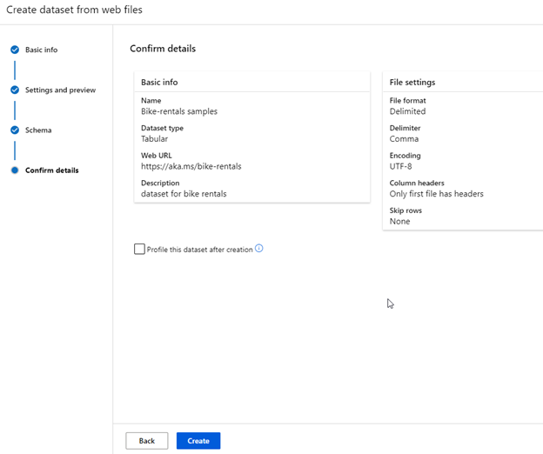This screenshot has height=454, width=543.
Task: Click the UTF-8 encoding value
Action: [401, 166]
